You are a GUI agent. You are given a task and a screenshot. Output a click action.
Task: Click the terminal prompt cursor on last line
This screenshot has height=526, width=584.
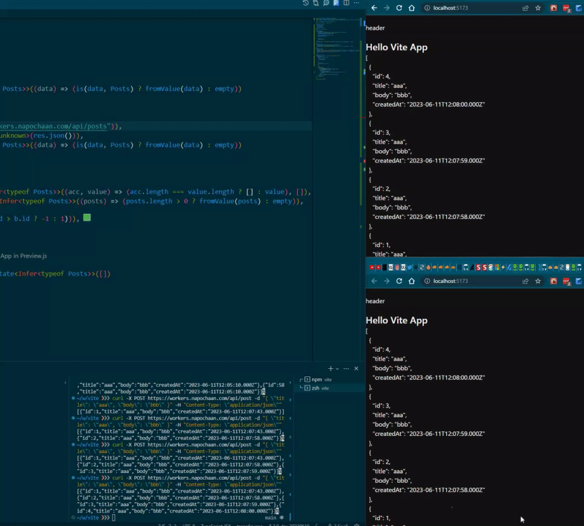point(114,518)
